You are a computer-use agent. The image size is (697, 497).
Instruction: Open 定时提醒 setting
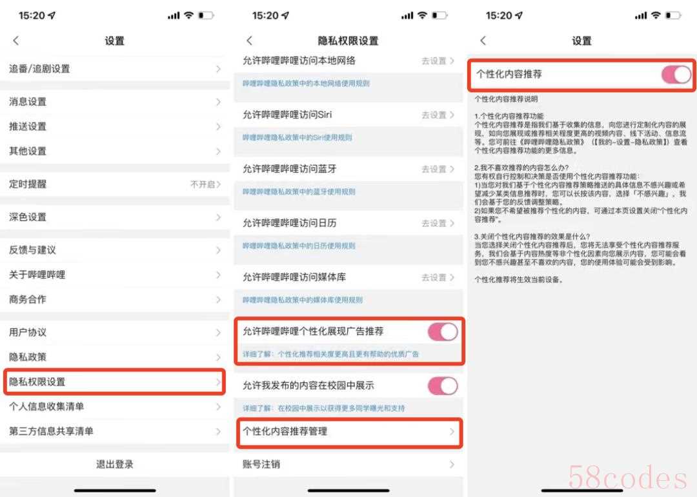click(115, 184)
